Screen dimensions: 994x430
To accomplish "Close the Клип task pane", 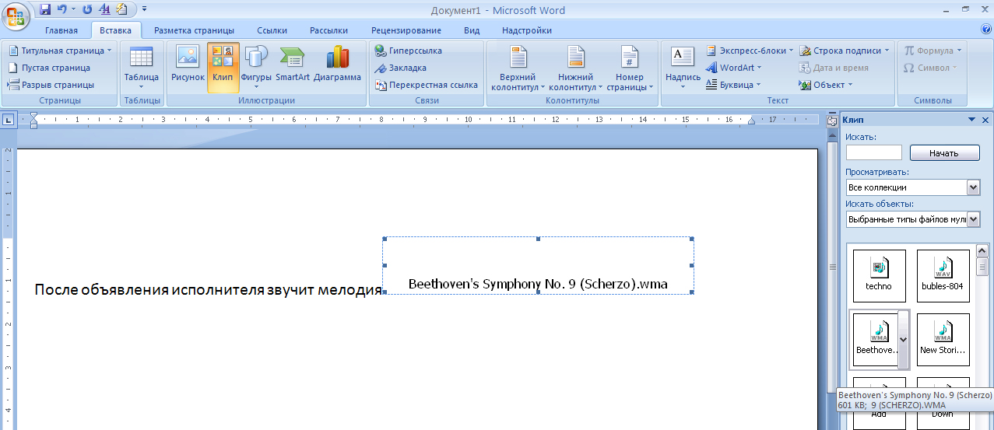I will coord(985,120).
